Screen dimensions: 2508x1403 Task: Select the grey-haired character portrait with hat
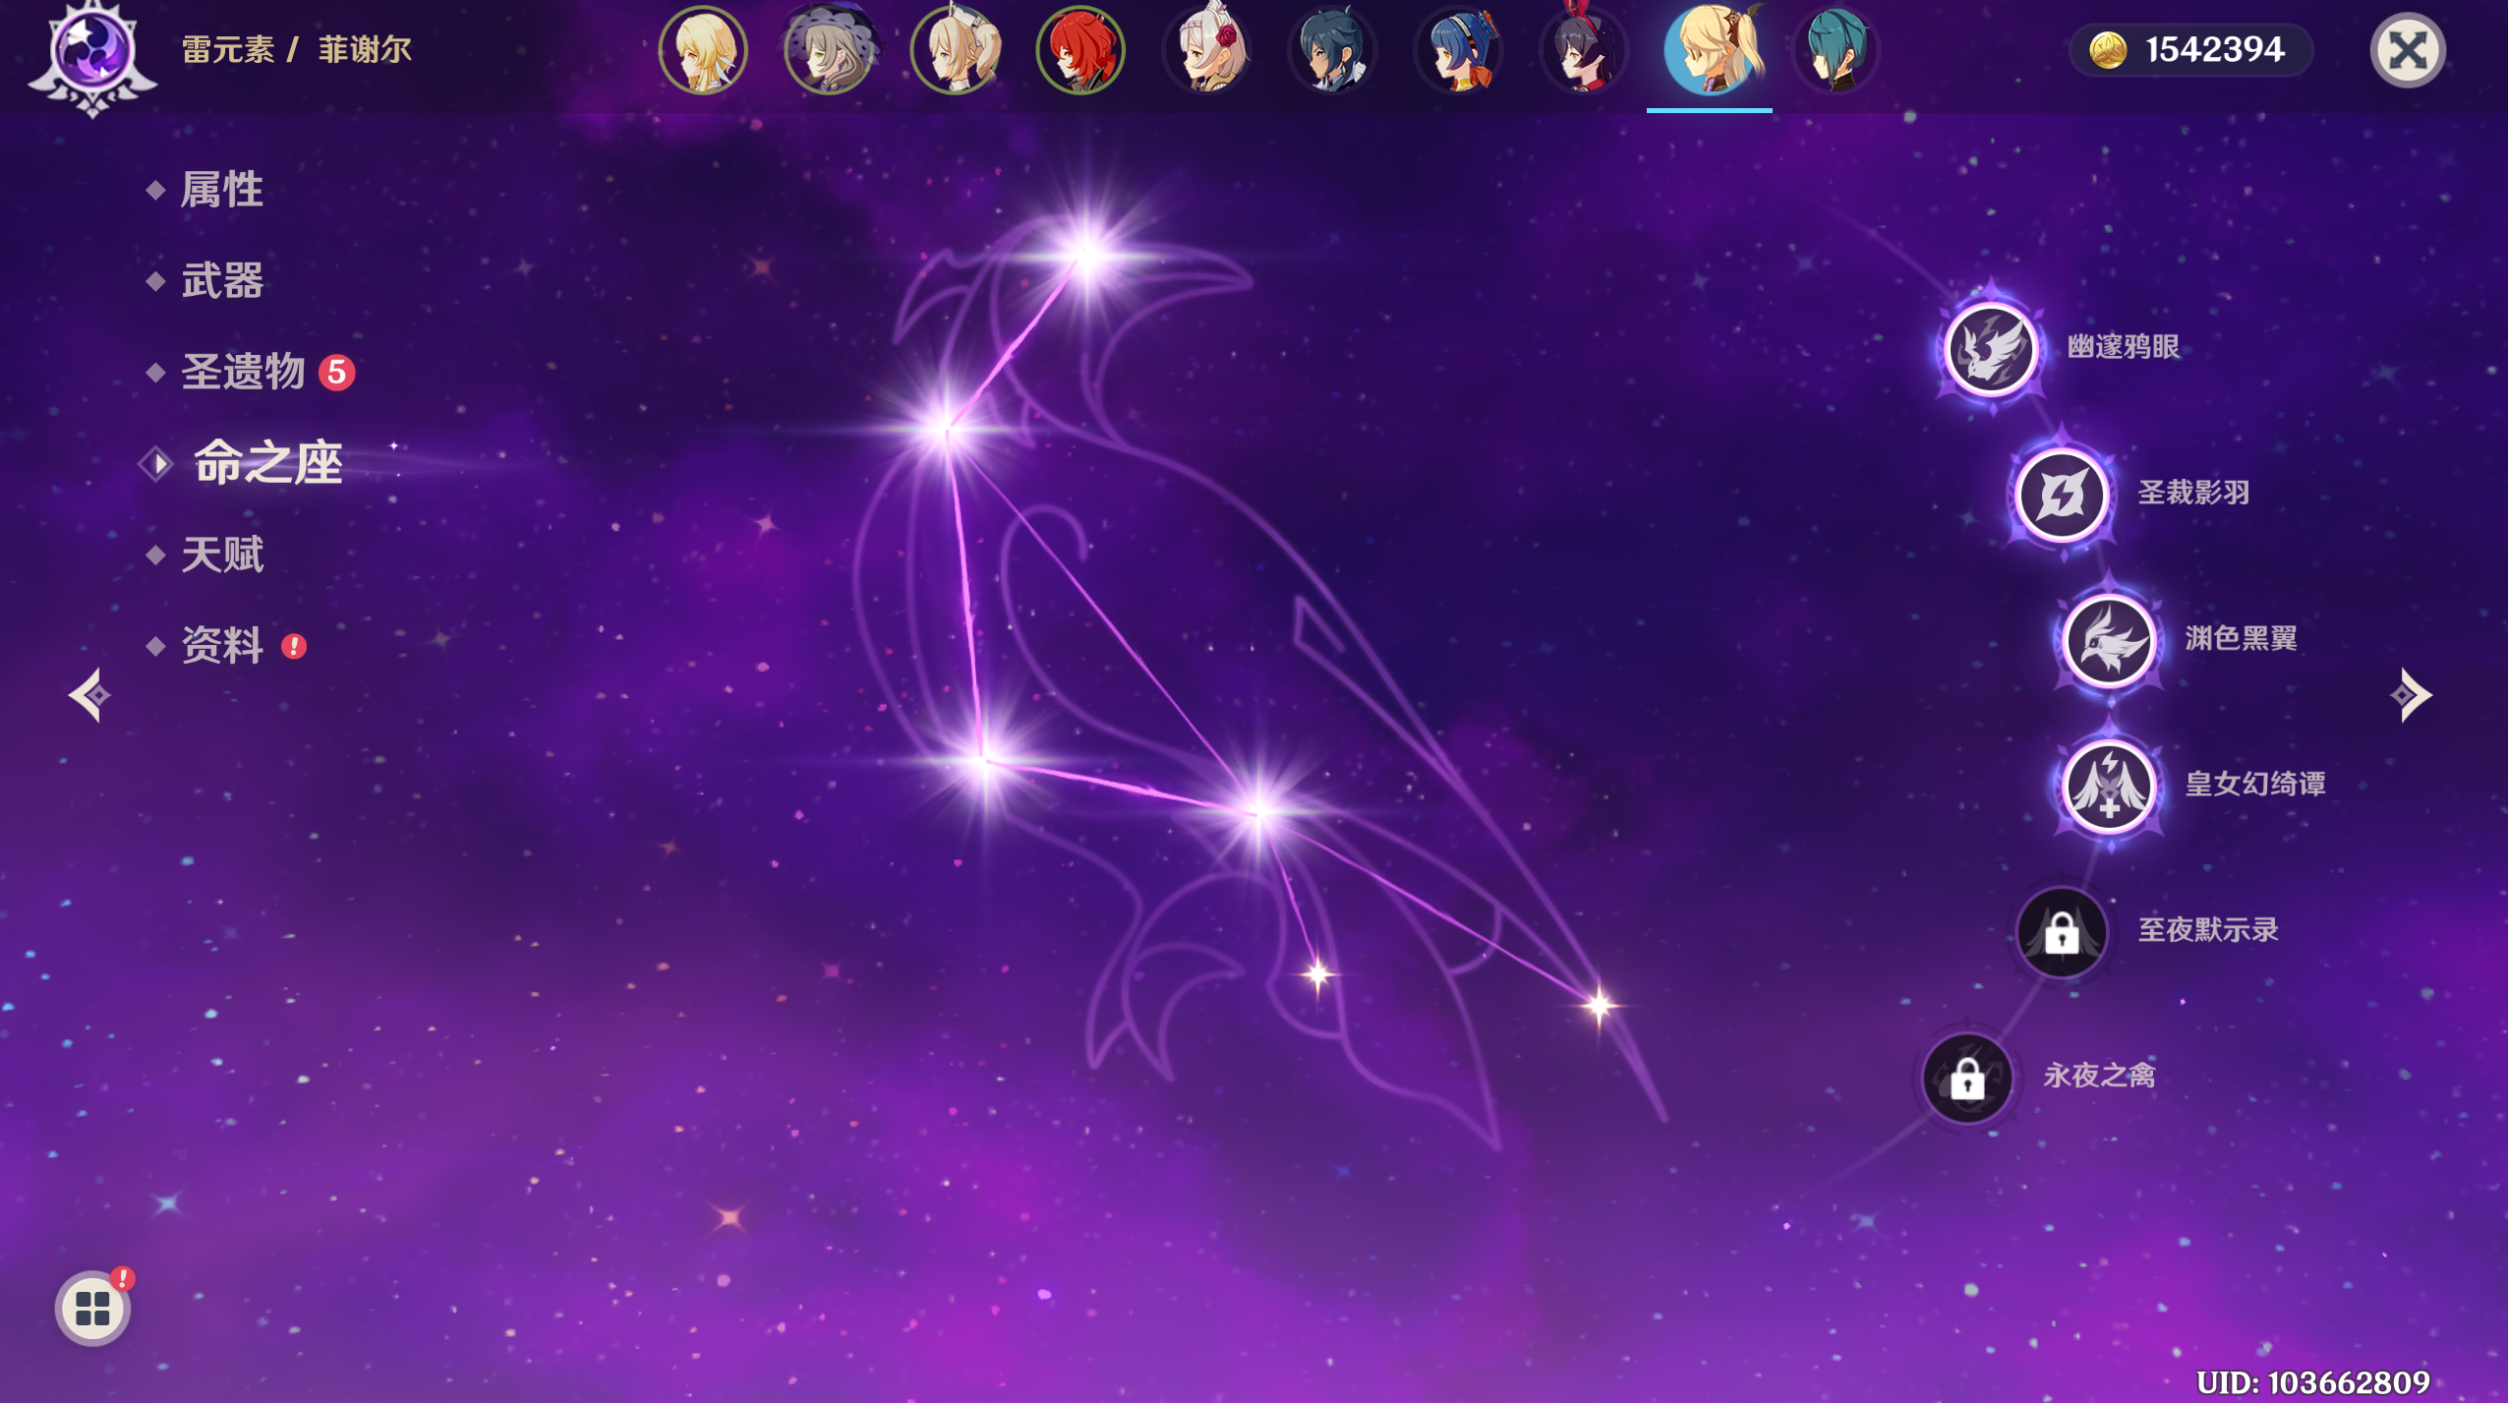[829, 50]
